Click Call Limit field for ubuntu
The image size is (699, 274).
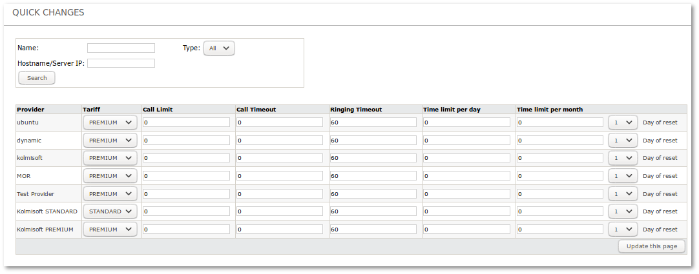coord(186,122)
